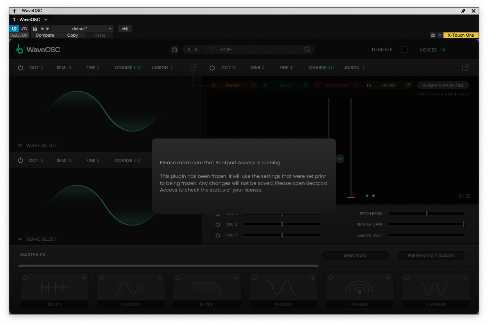The width and height of the screenshot is (488, 325).
Task: Open the REVERB edit icon in FX chain
Action: point(408,85)
